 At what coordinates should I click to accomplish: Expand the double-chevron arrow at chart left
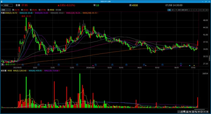coord(2,65)
